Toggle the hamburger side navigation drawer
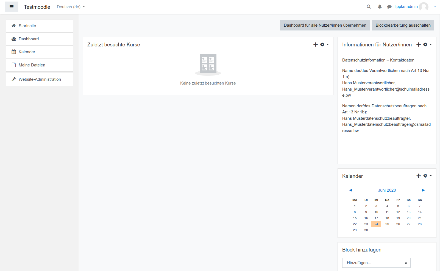Viewport: 440px width, 271px height. click(12, 7)
